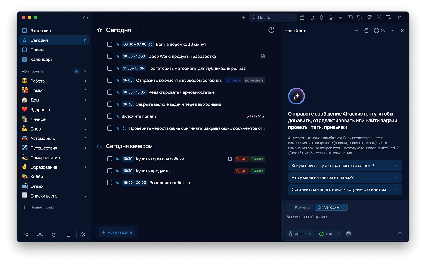Open the history clock icon at the sidebar bottom
Image resolution: width=426 pixels, height=264 pixels.
point(54,235)
